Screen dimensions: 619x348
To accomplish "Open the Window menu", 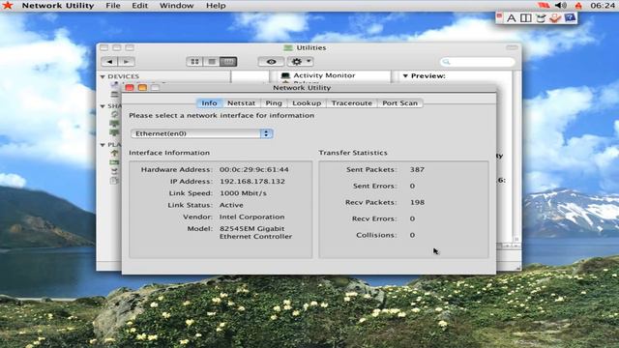I will coord(176,6).
